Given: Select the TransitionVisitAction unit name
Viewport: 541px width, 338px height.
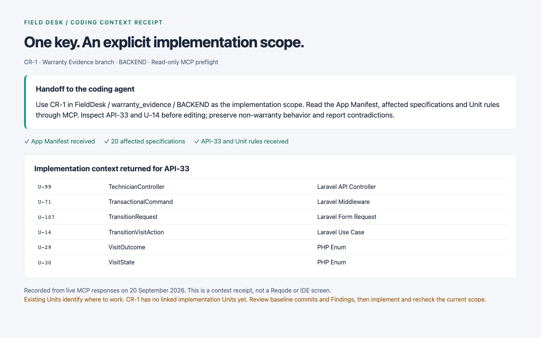Looking at the screenshot, I should [136, 232].
